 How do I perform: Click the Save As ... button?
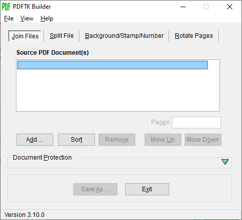95,189
